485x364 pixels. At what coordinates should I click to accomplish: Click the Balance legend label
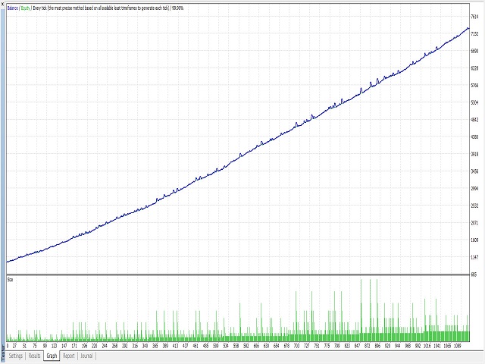tap(12, 8)
